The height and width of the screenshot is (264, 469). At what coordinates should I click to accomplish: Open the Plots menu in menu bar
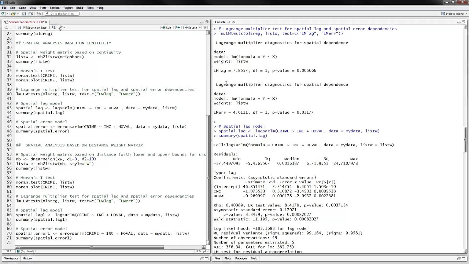pyautogui.click(x=43, y=8)
